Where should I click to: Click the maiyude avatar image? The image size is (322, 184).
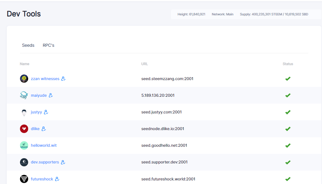click(x=24, y=95)
